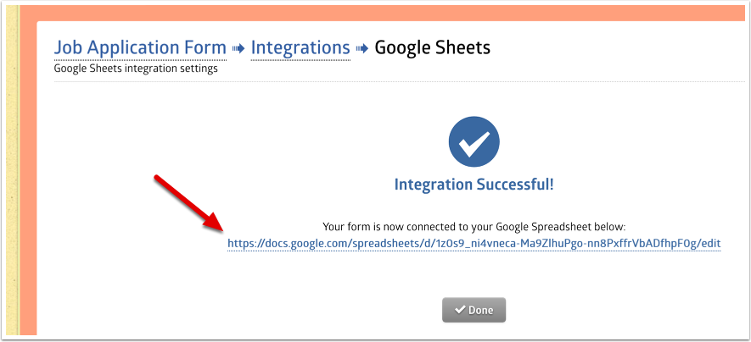This screenshot has height=342, width=751.
Task: Click the orange left side border strip
Action: [28, 169]
